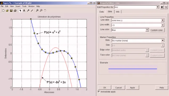
Task: Open the Edit menu
Action: pos(7,6)
